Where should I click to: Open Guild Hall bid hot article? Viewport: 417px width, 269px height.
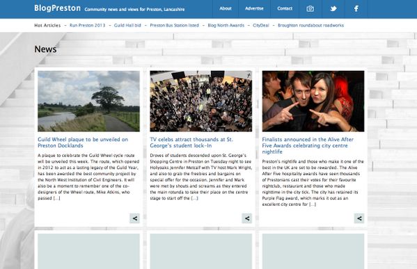127,26
